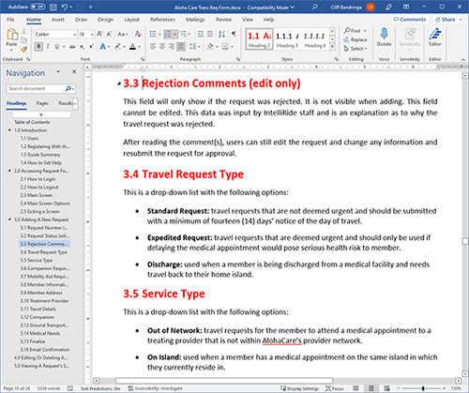Toggle the AutoSave switch
The height and width of the screenshot is (393, 469).
[x=38, y=7]
